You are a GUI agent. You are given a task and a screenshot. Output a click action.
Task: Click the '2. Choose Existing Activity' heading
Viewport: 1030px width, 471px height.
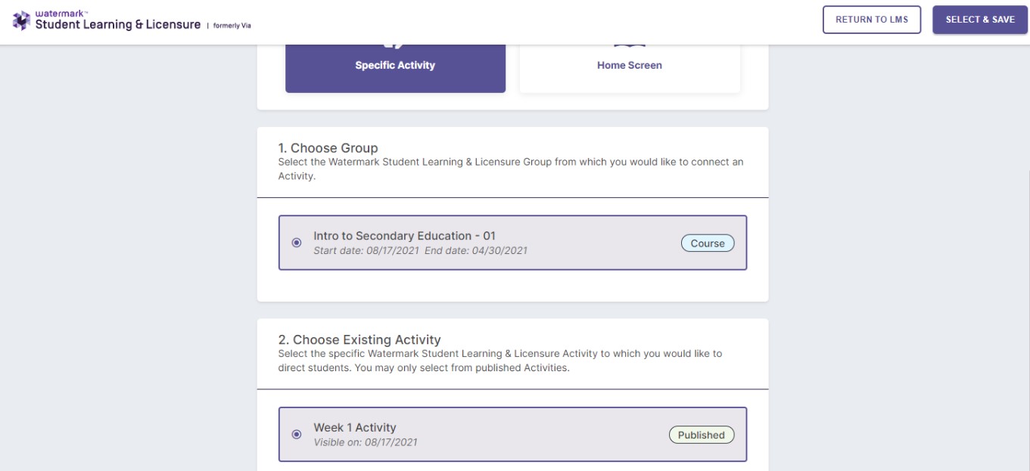tap(359, 340)
